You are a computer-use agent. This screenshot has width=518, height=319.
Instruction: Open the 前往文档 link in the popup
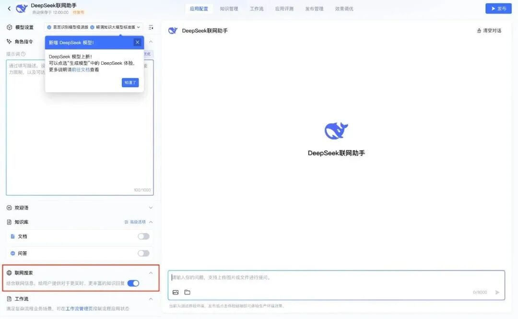81,70
